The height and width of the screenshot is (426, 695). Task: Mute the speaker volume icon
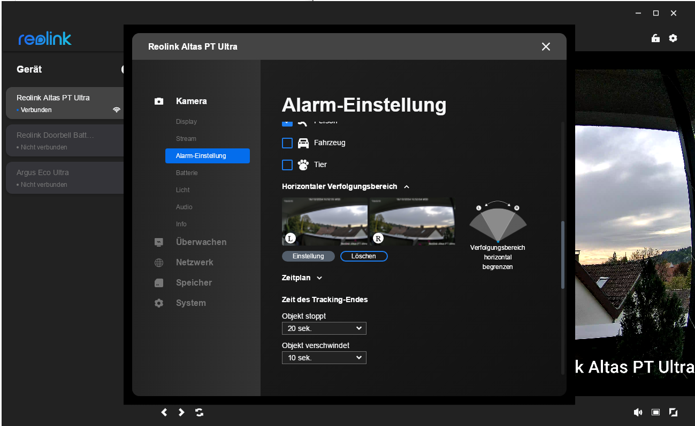pos(638,412)
